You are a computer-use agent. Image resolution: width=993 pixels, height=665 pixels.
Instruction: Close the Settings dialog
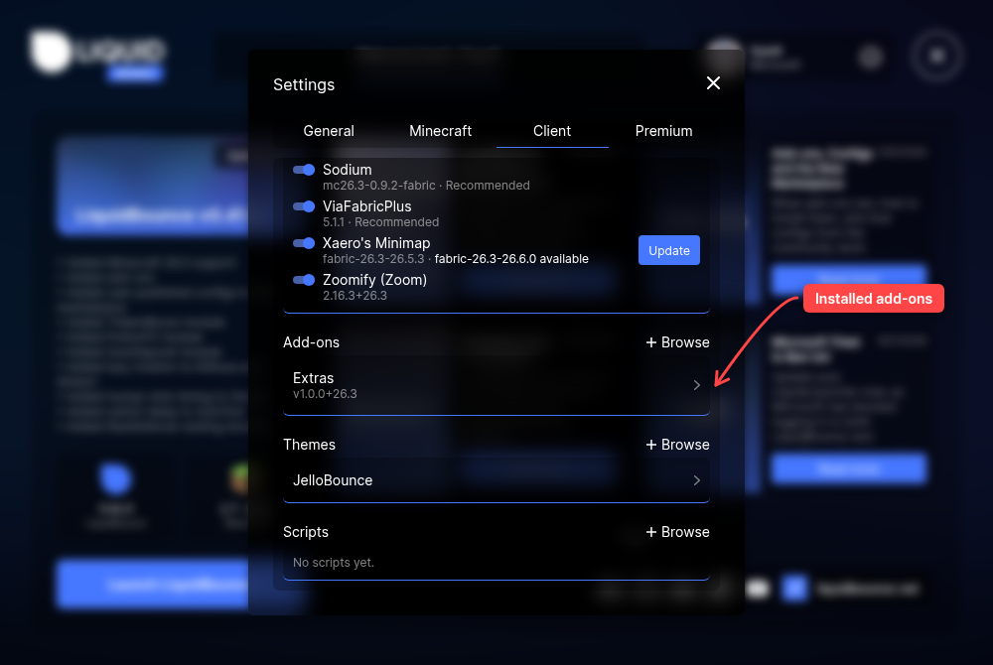[713, 83]
